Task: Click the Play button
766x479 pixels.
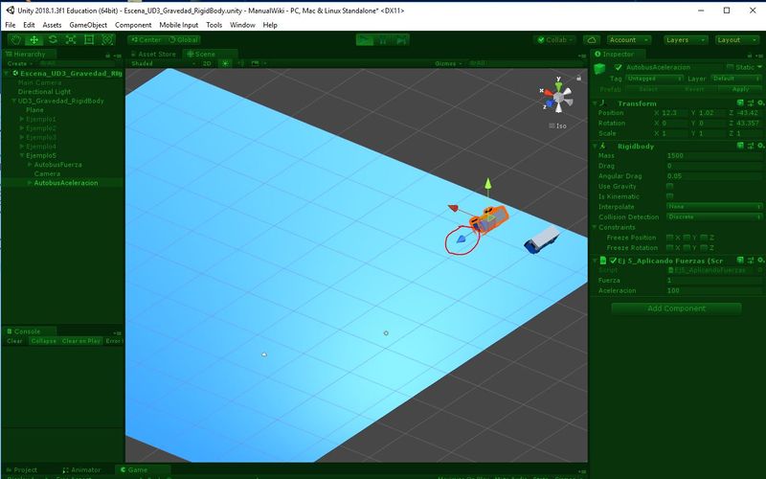Action: 365,40
